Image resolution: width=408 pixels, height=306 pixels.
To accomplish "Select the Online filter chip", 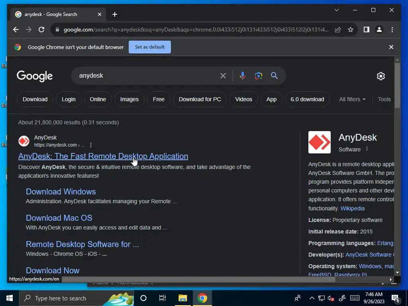I will [x=98, y=99].
